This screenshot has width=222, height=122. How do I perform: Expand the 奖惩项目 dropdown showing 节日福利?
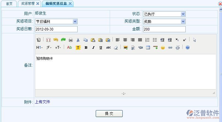(56, 21)
